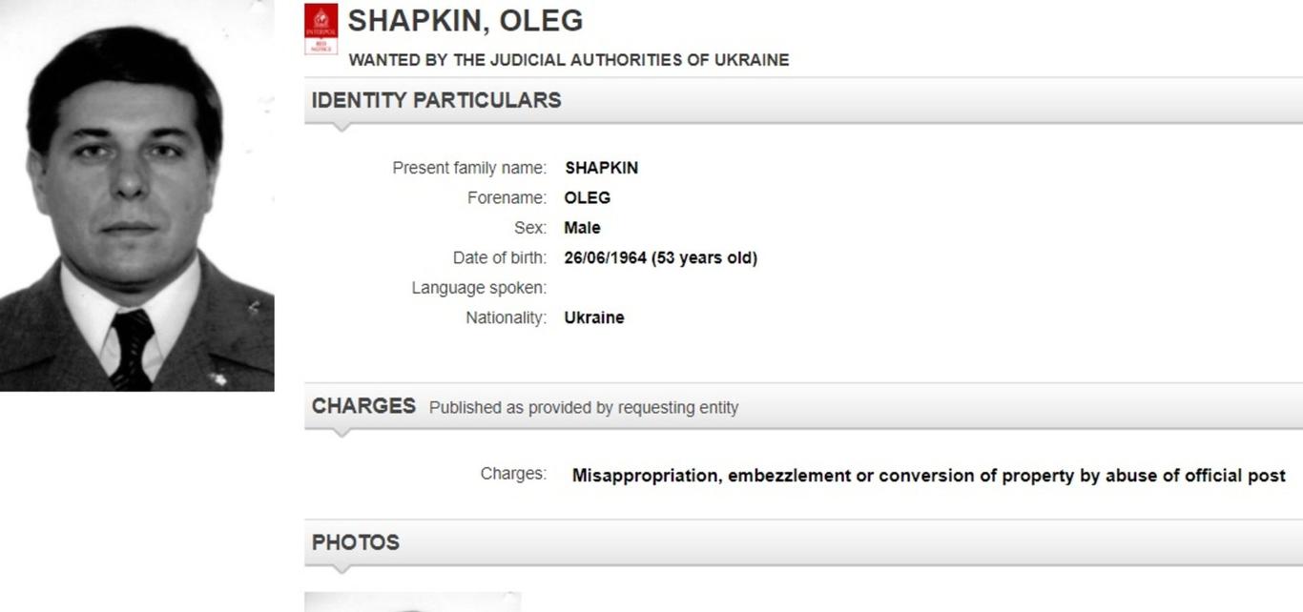Click the large portrait photo at left

click(x=136, y=196)
